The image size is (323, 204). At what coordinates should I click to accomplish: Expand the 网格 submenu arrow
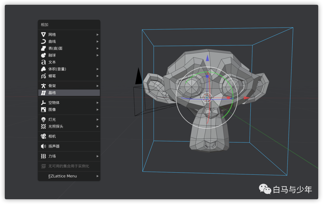(x=97, y=35)
